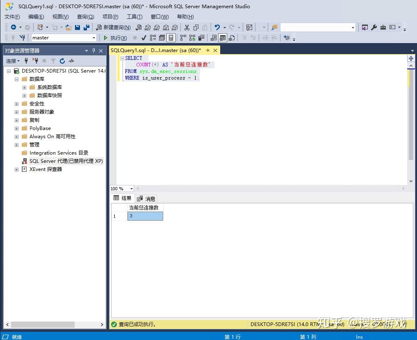Click the XMLA query icon

pos(166,27)
